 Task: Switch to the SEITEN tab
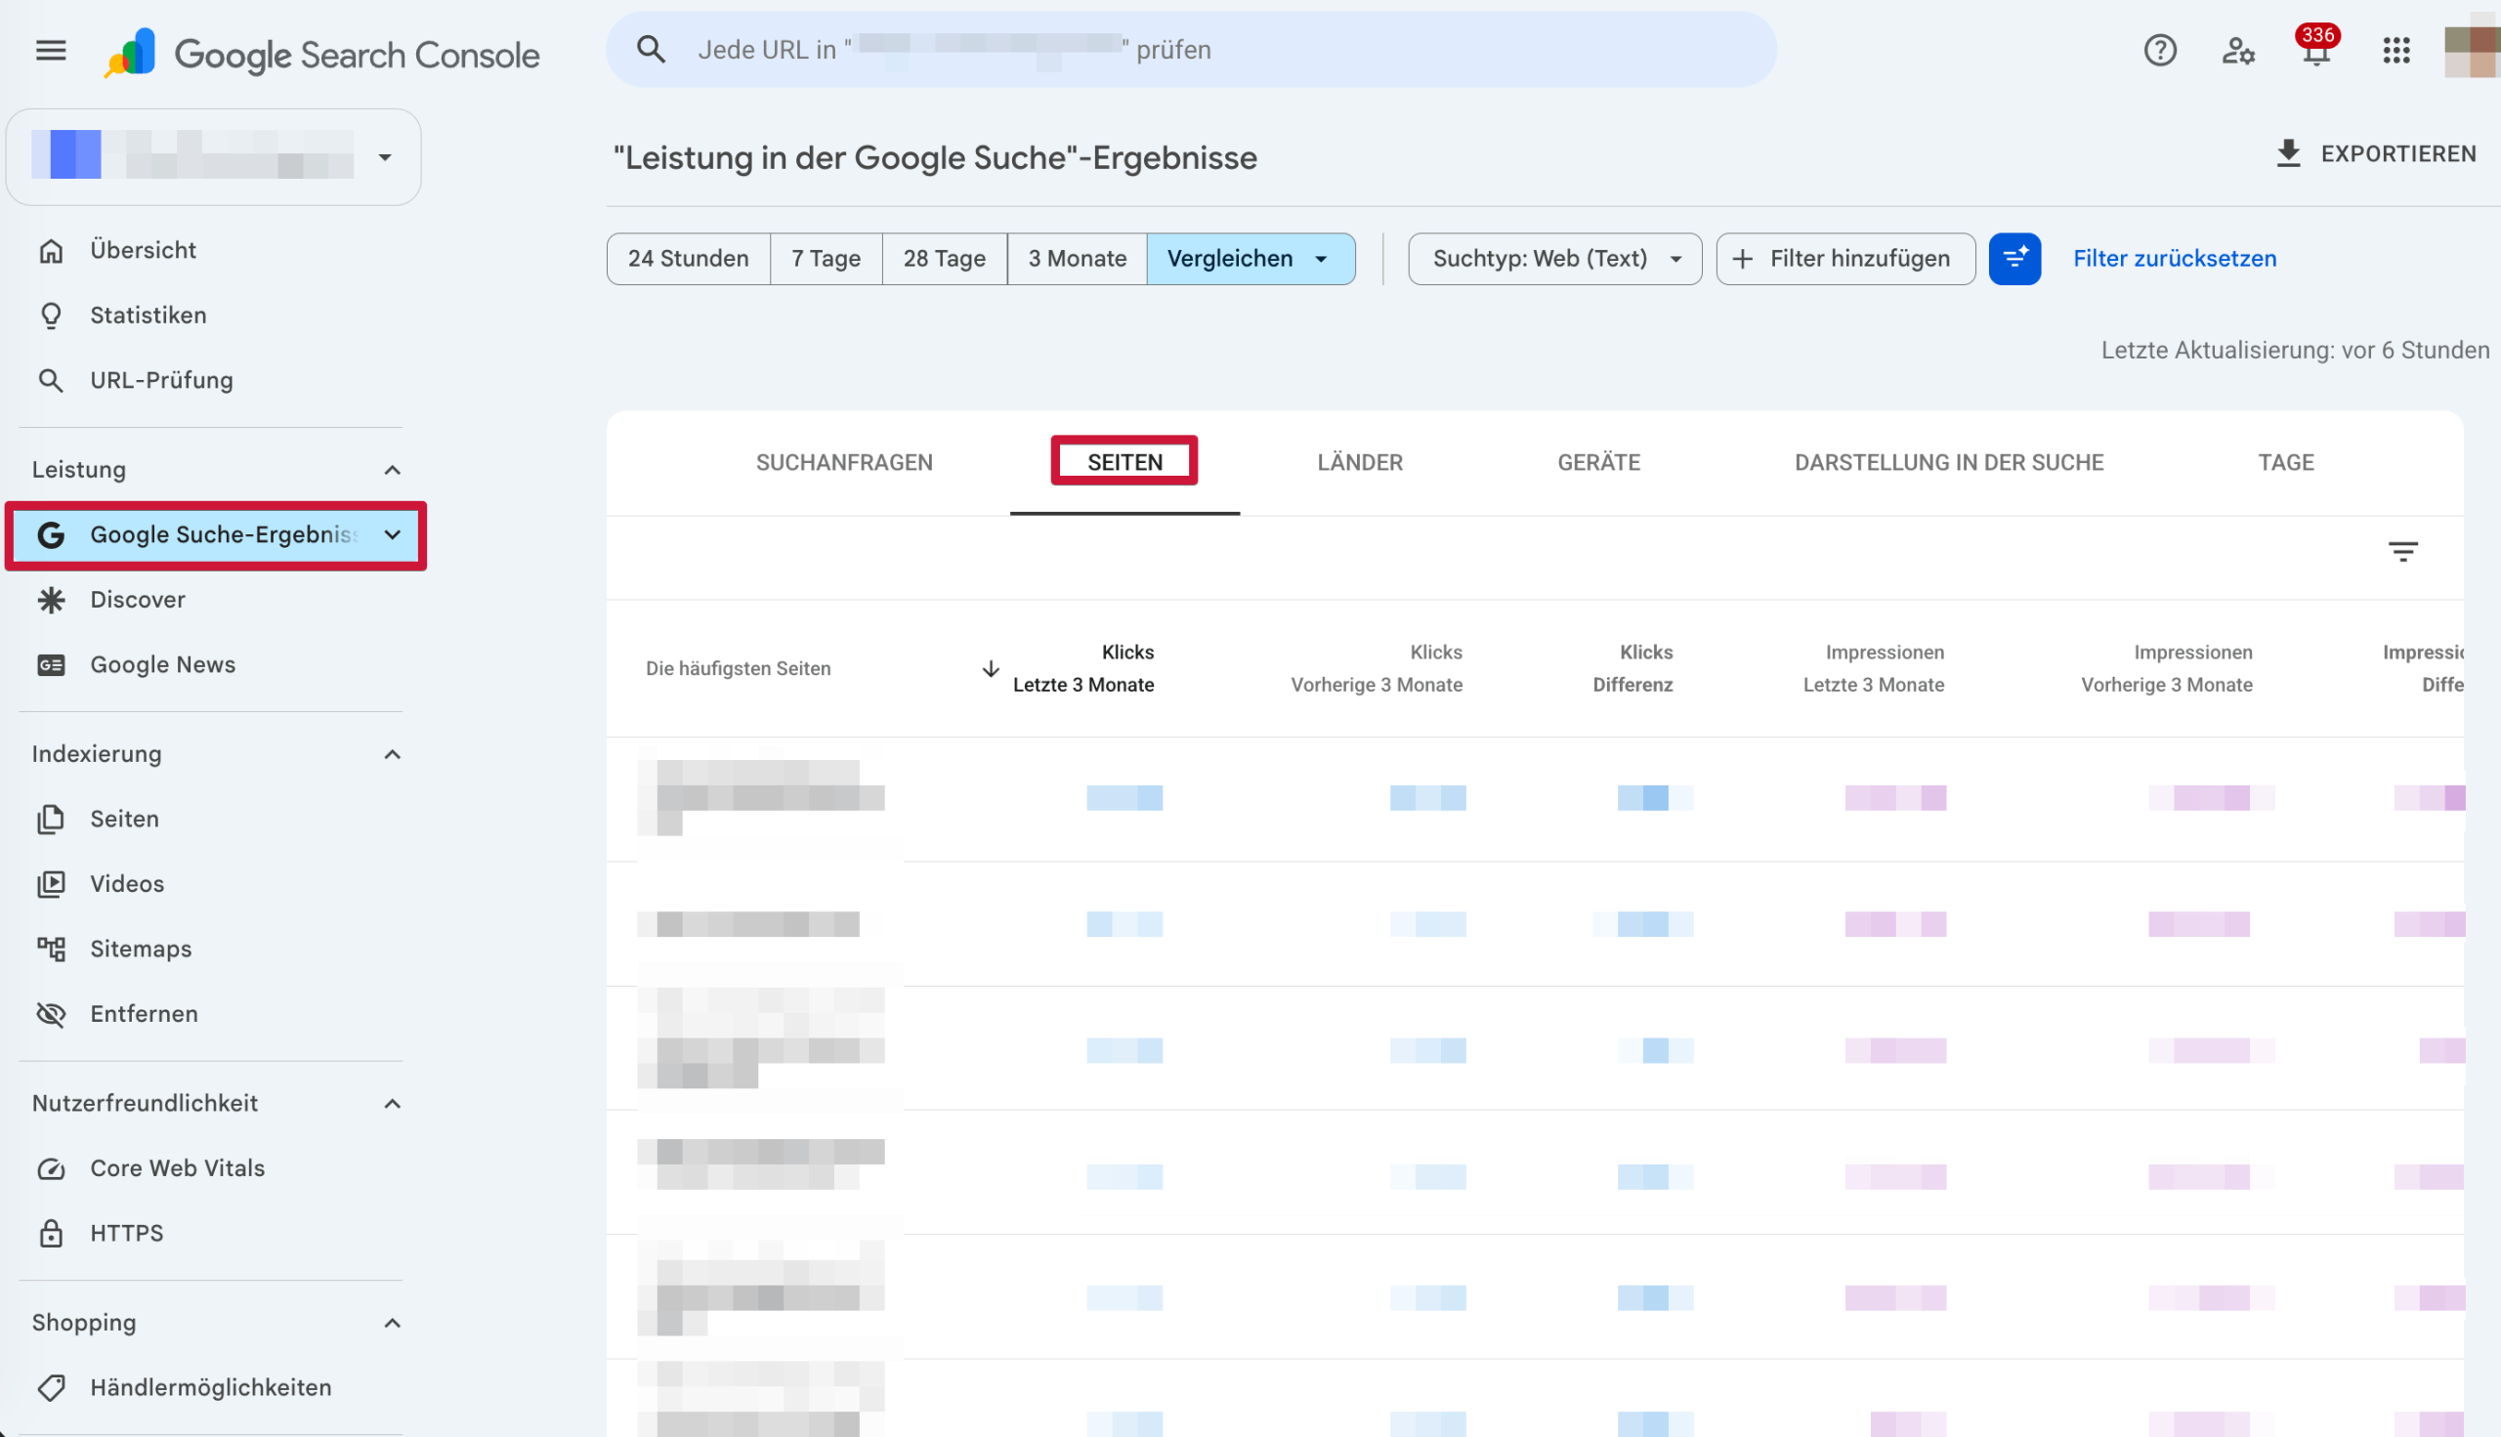coord(1124,462)
